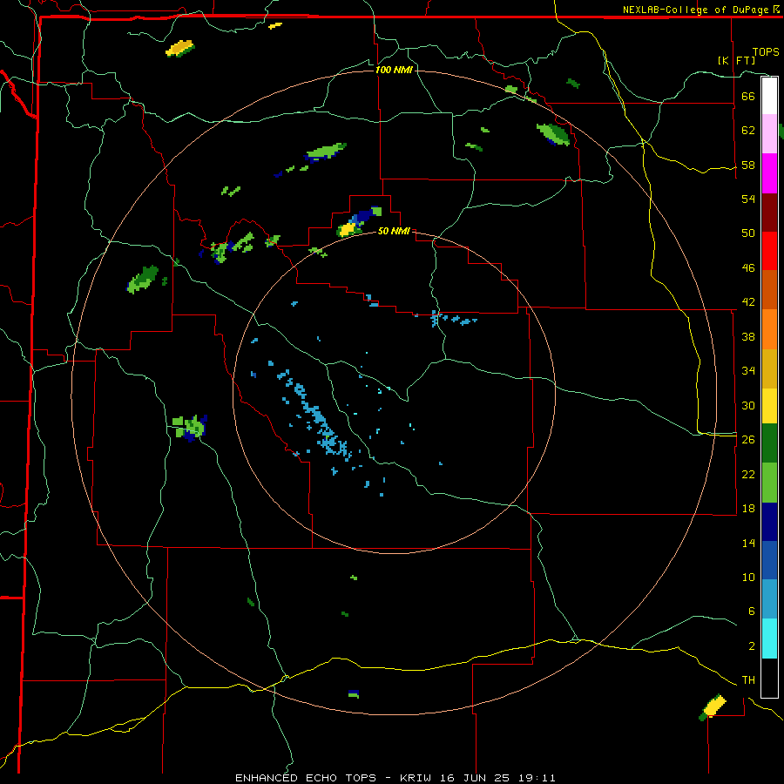Click the black TH threshold legend band
784x784 pixels.
[769, 678]
